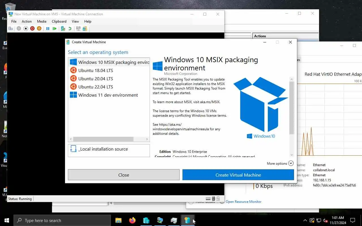The width and height of the screenshot is (362, 226).
Task: Click the Windows Start button
Action: pyautogui.click(x=7, y=220)
